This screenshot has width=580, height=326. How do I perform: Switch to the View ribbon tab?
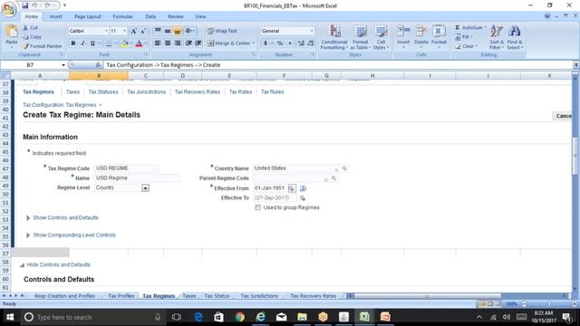pos(200,16)
